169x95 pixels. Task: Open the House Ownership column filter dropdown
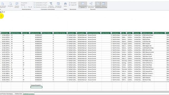(x=101, y=33)
